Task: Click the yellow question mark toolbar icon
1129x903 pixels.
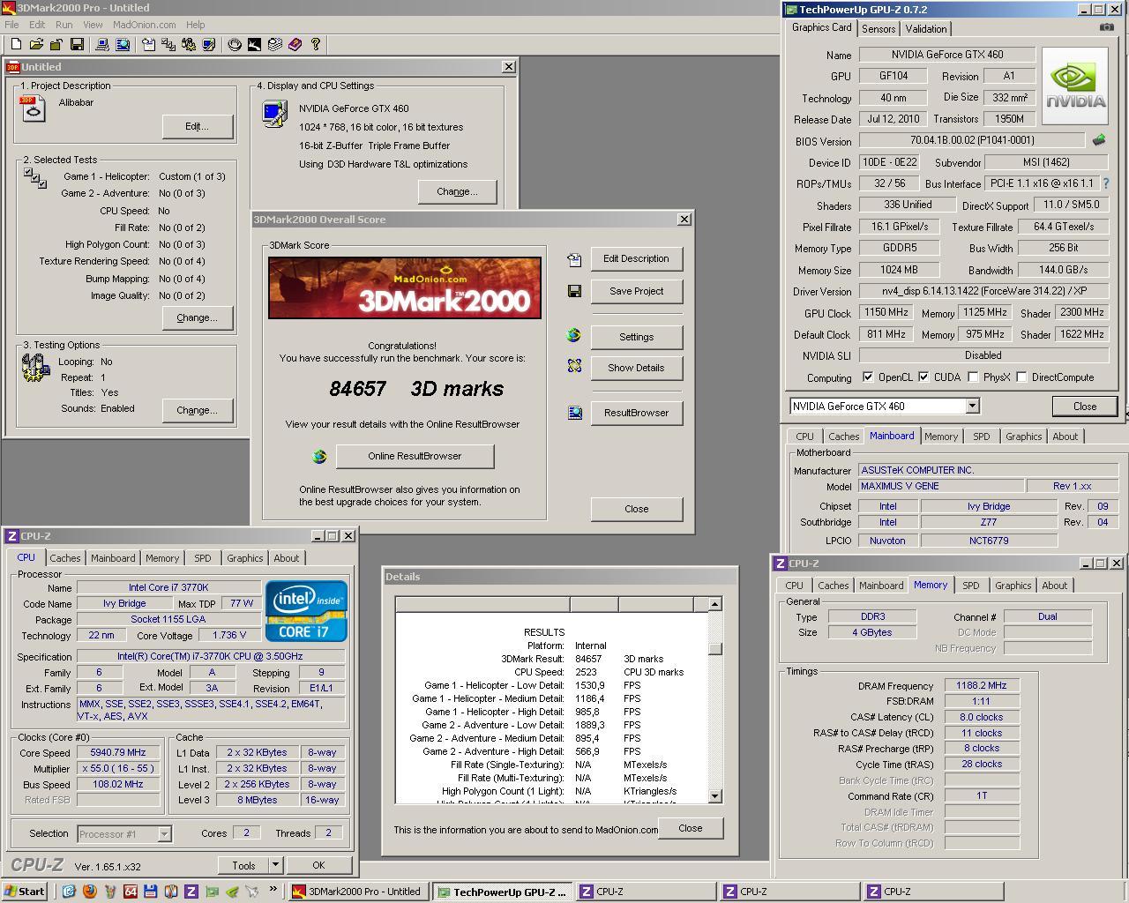Action: (315, 44)
